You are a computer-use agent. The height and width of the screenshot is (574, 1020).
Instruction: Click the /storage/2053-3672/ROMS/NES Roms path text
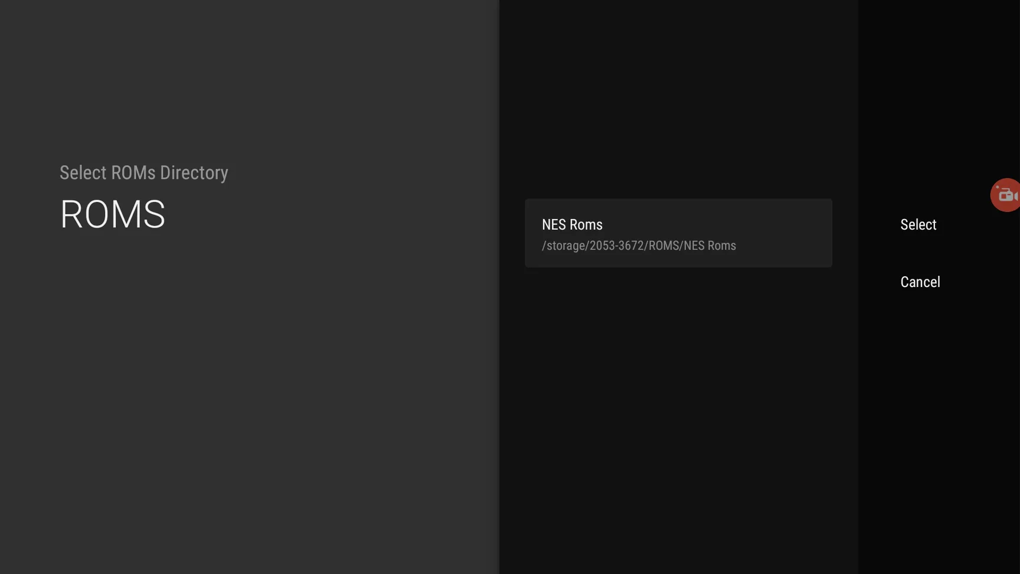[639, 246]
